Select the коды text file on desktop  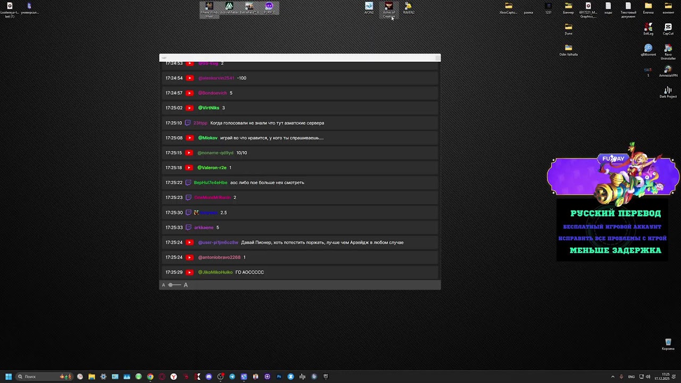coord(608,8)
